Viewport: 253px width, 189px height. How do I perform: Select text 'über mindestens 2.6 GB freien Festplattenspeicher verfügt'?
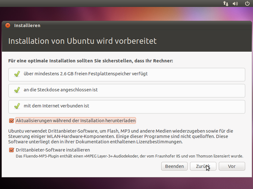(85, 74)
